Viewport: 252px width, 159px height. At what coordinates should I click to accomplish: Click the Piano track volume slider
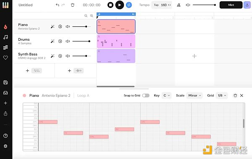click(81, 26)
